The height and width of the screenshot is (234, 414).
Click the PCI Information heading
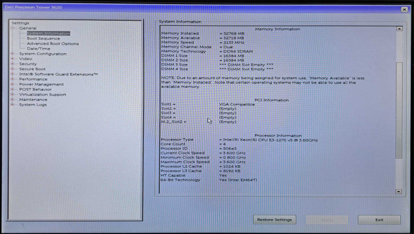coord(271,100)
